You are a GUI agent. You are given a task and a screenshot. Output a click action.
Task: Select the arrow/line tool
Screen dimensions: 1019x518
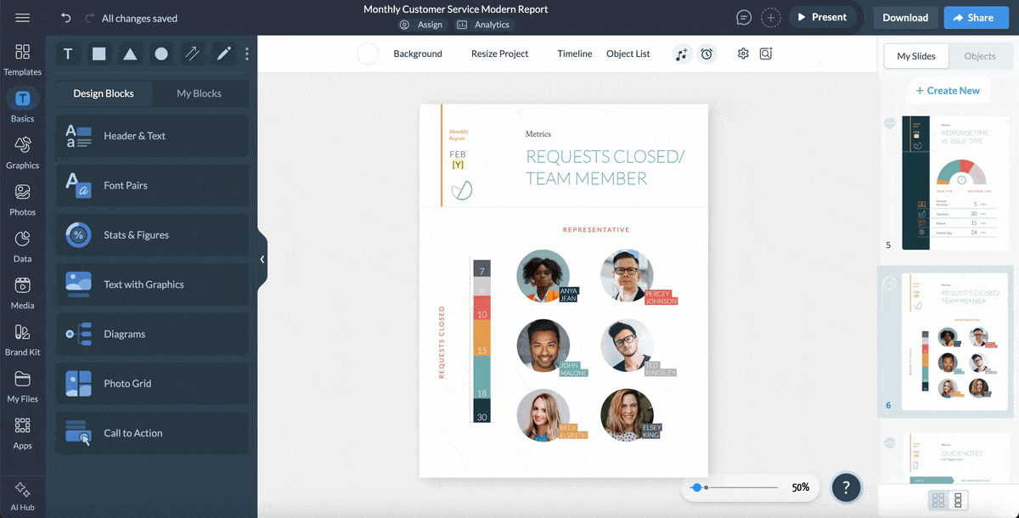point(192,53)
